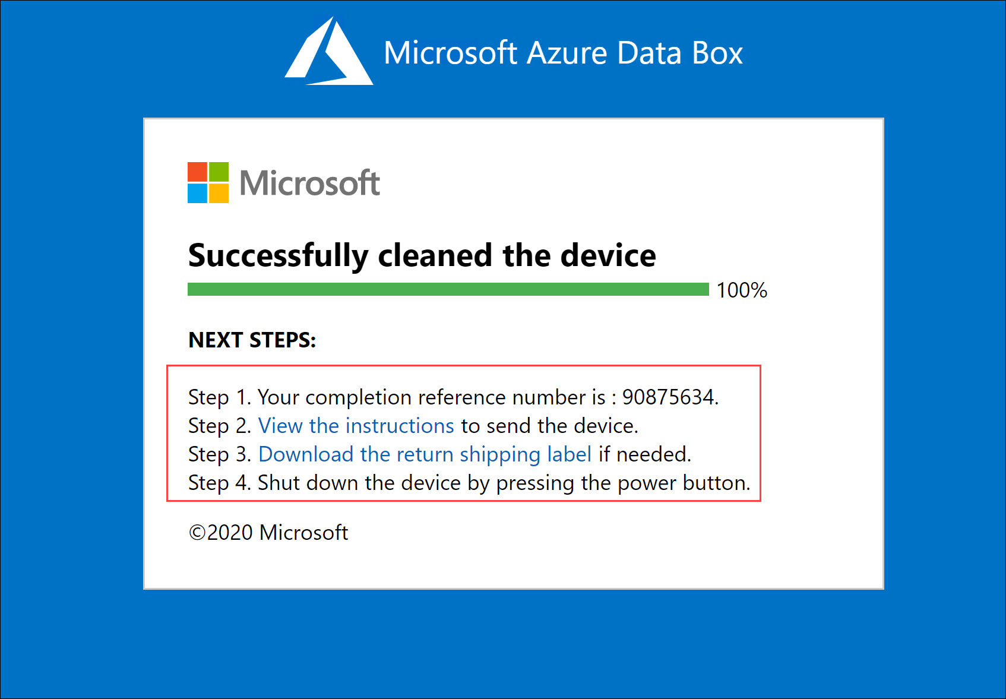This screenshot has width=1006, height=699.
Task: Click the Microsoft four-square logo
Action: [208, 182]
